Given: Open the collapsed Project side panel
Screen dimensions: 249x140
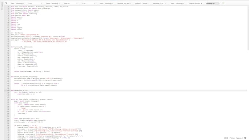Looking at the screenshot, I should (x=2, y=6).
